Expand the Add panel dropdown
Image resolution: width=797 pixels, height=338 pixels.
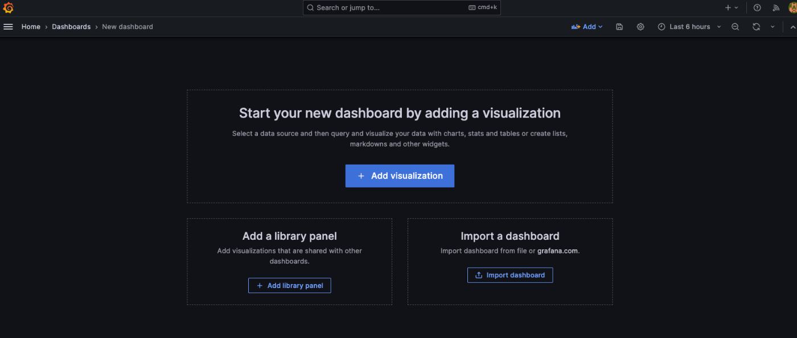(x=587, y=27)
